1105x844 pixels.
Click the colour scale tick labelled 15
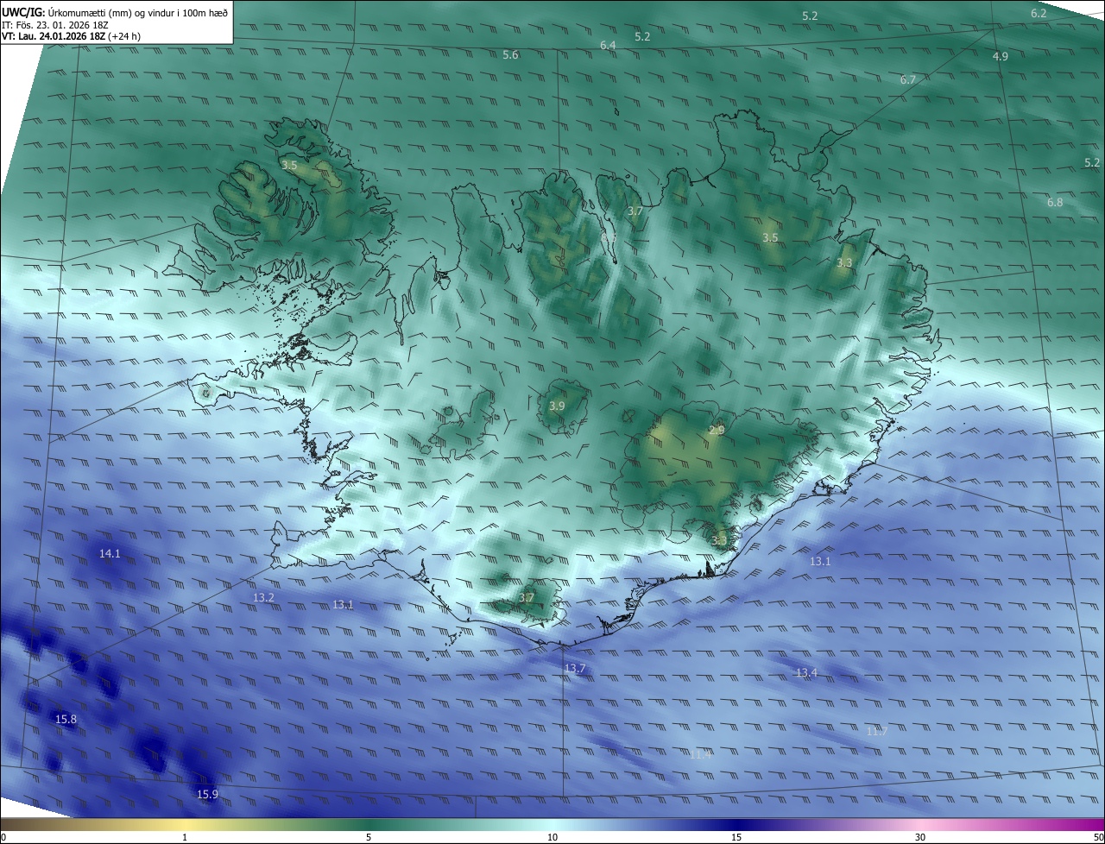(x=736, y=837)
